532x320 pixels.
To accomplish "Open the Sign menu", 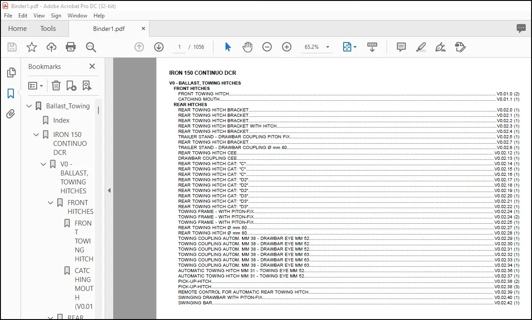I will (x=56, y=16).
